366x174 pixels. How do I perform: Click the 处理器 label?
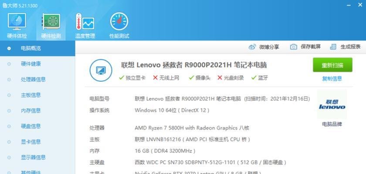point(97,128)
